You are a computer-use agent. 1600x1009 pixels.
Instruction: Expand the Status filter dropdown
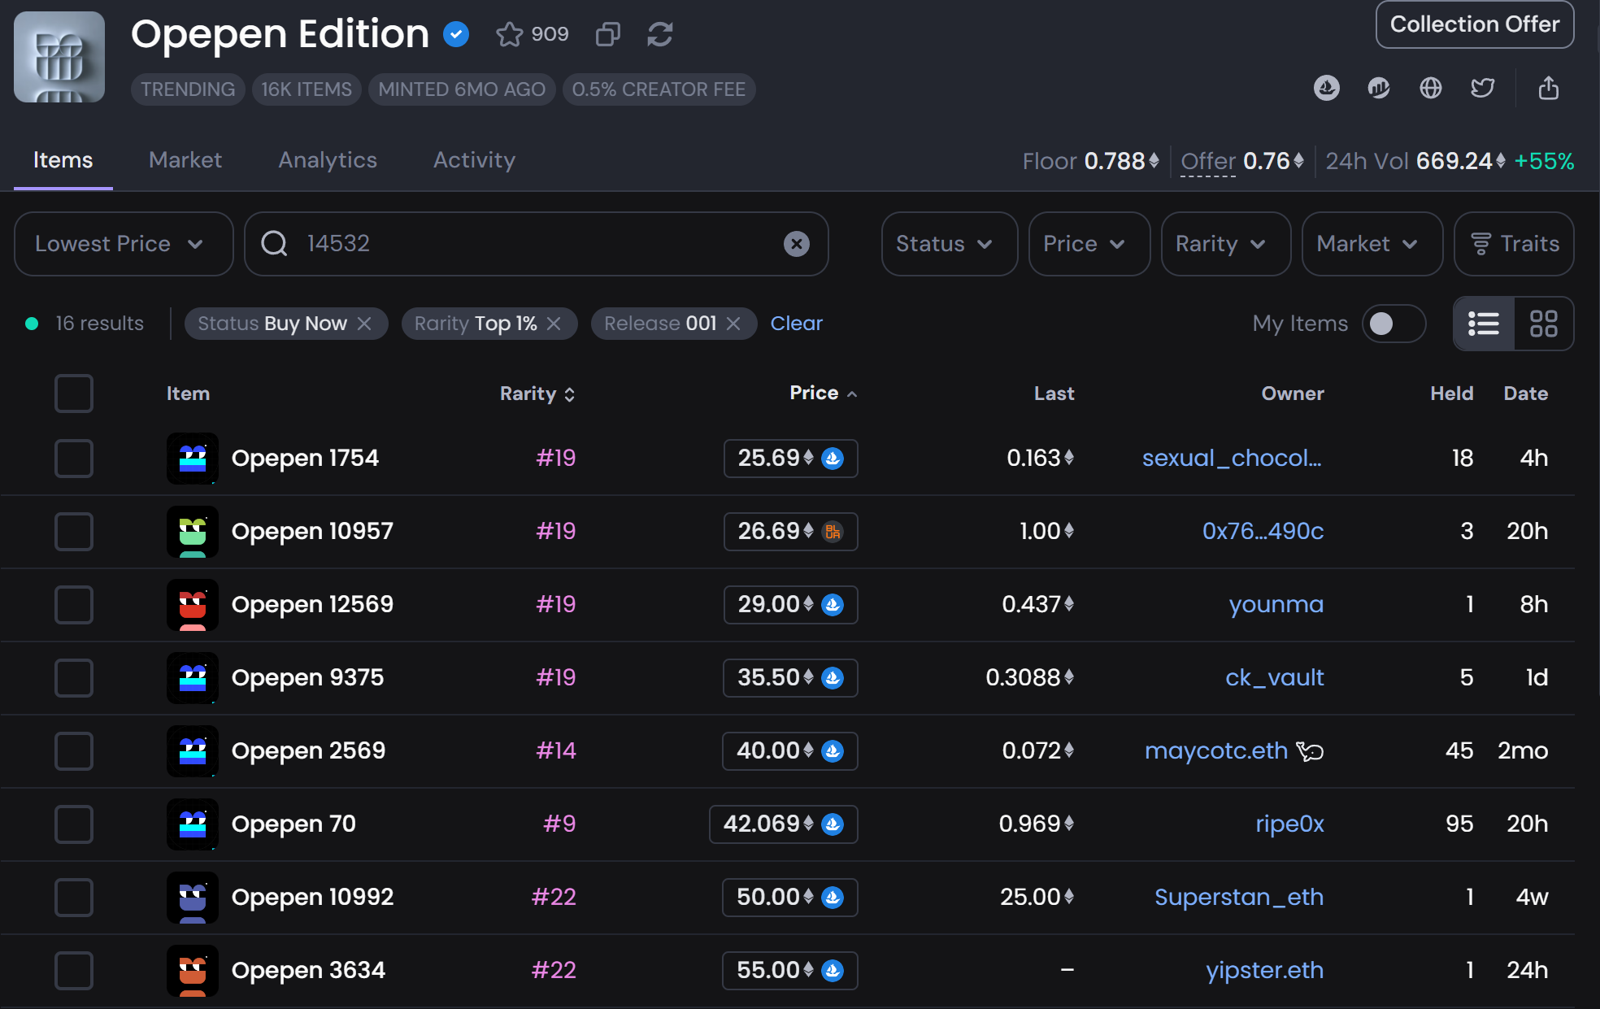point(949,244)
